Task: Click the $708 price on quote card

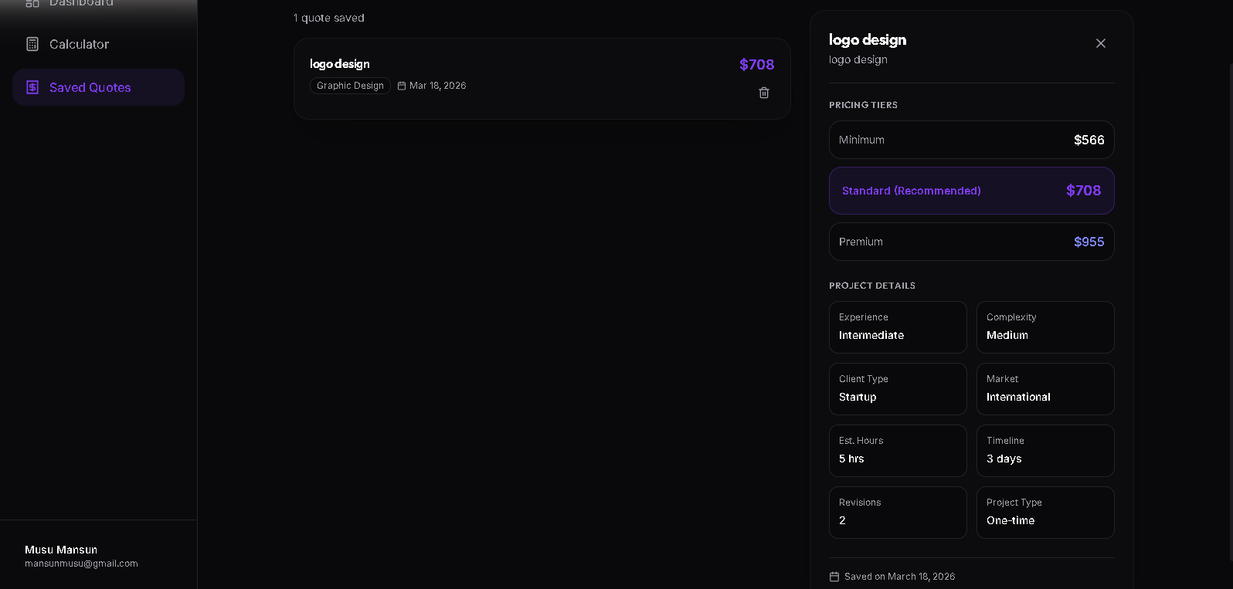Action: [x=756, y=65]
